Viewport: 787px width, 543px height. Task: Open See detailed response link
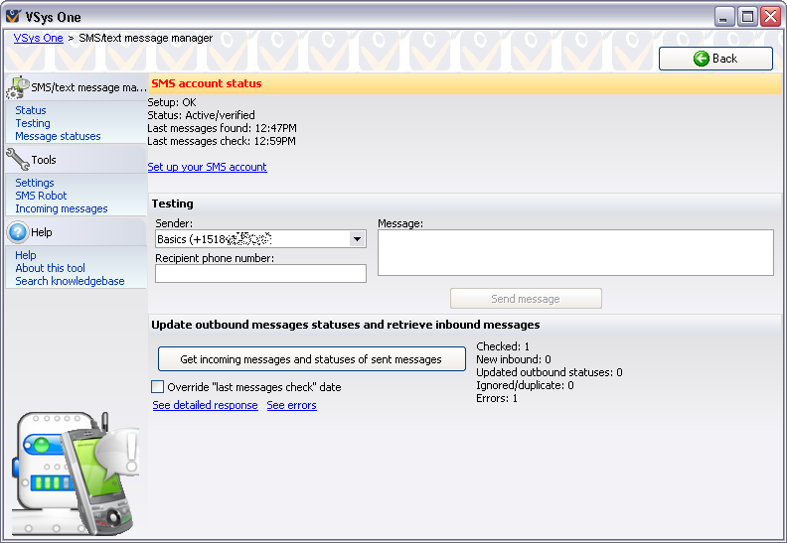(206, 405)
